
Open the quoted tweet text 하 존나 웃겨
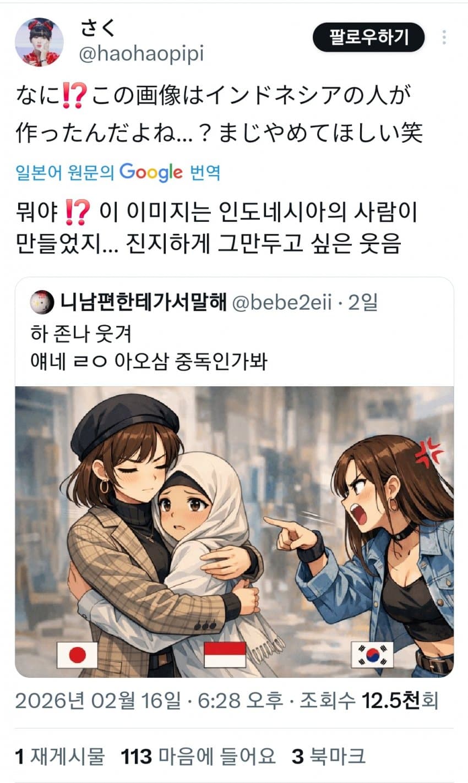(x=81, y=333)
